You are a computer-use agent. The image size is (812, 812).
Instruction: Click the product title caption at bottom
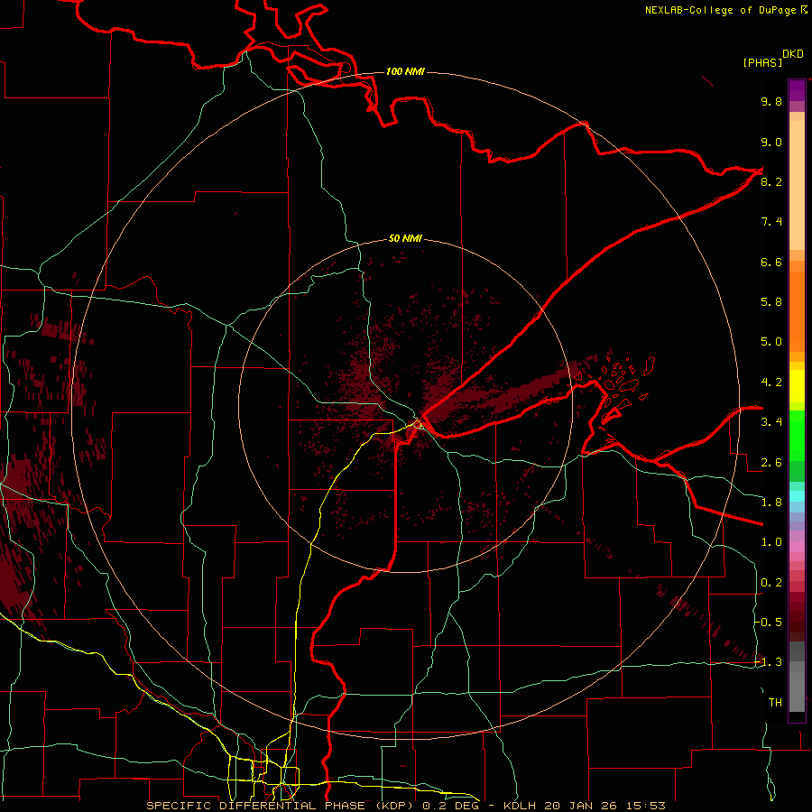405,806
